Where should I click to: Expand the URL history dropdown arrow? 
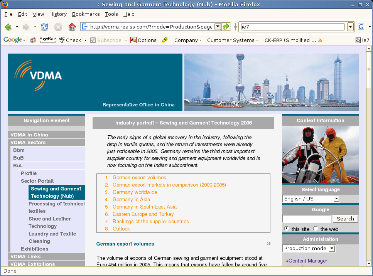point(217,27)
